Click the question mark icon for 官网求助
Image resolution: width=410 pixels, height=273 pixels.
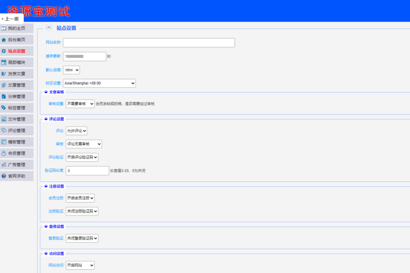point(4,176)
